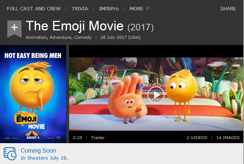The image size is (244, 164).
Task: Click the Coming Soon heading link
Action: 38,150
